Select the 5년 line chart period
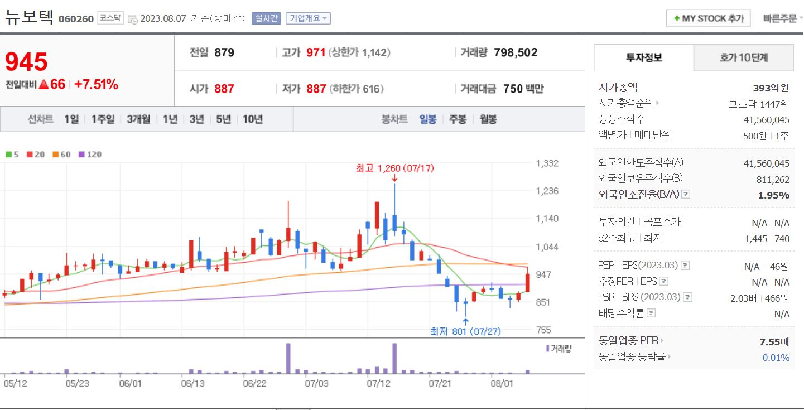804x410 pixels. [x=223, y=119]
